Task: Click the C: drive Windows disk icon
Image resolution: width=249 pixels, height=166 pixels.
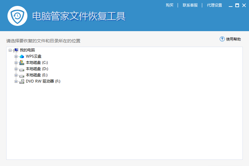Action: click(x=22, y=63)
